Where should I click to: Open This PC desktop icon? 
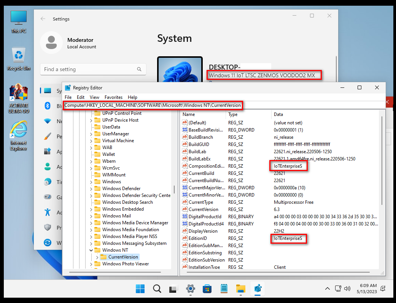[x=18, y=22]
